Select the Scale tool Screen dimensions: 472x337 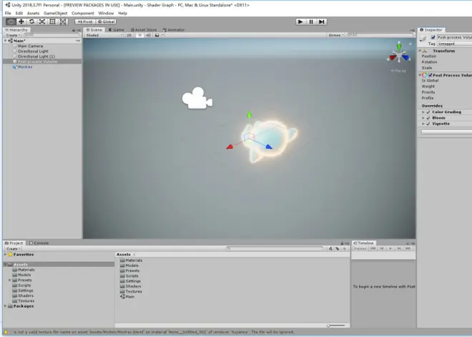click(x=42, y=21)
